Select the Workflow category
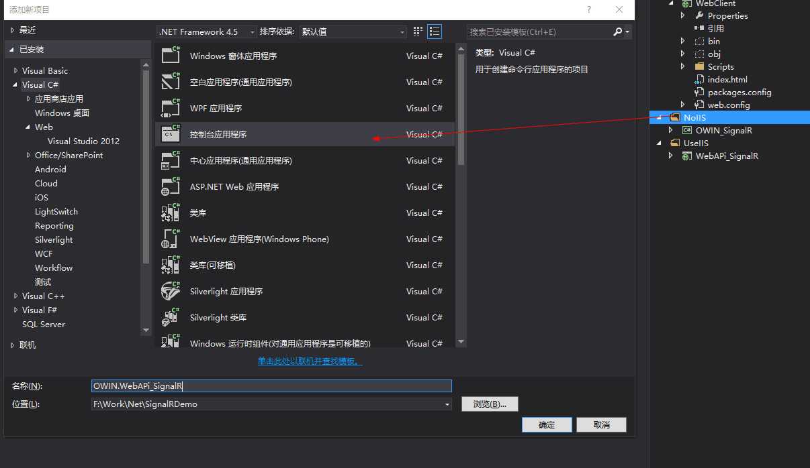This screenshot has width=810, height=468. pos(54,268)
